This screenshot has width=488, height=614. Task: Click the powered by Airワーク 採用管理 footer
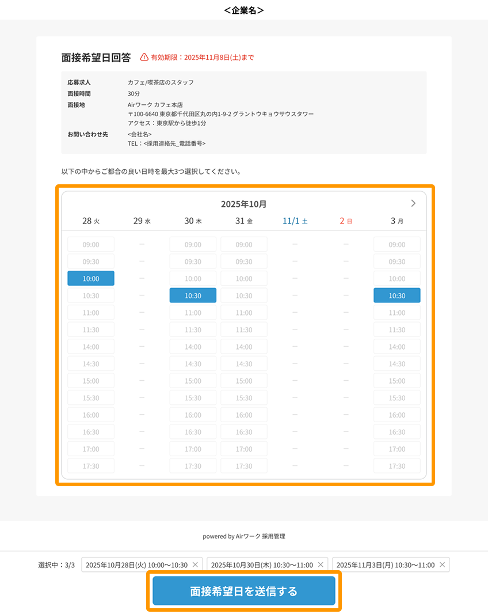click(x=244, y=536)
